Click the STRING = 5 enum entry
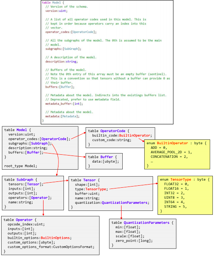The width and height of the screenshot is (214, 258). pos(175,207)
